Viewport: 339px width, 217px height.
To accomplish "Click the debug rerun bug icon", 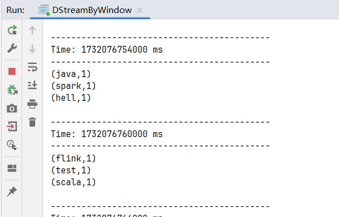I will pyautogui.click(x=12, y=90).
